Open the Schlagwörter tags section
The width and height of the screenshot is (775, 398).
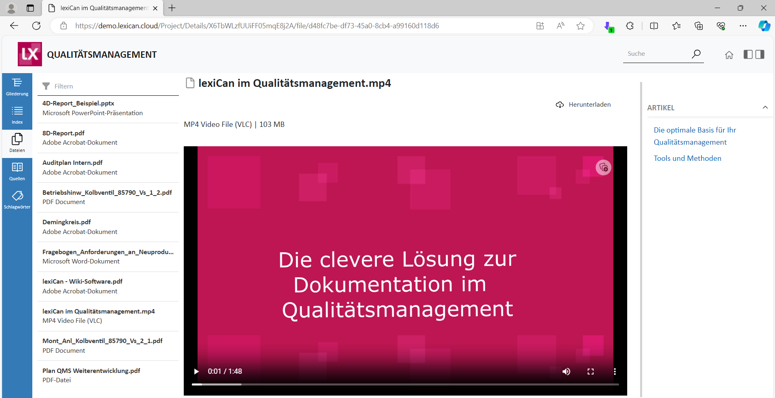click(x=17, y=200)
